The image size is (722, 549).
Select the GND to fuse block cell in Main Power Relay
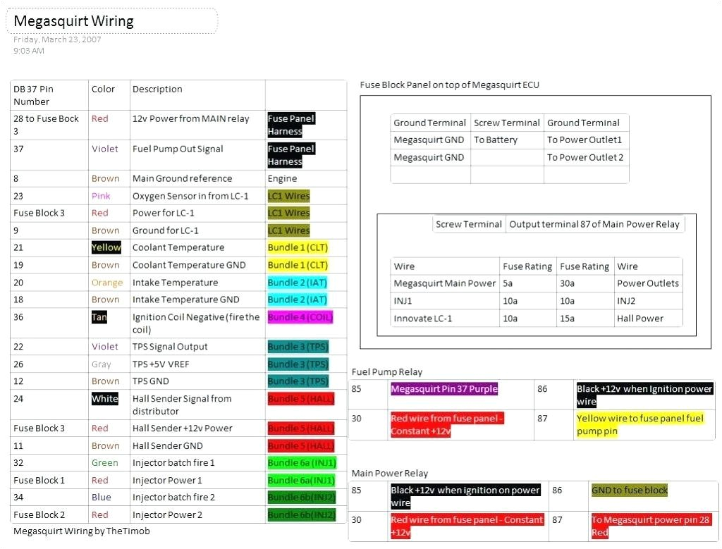coord(630,490)
